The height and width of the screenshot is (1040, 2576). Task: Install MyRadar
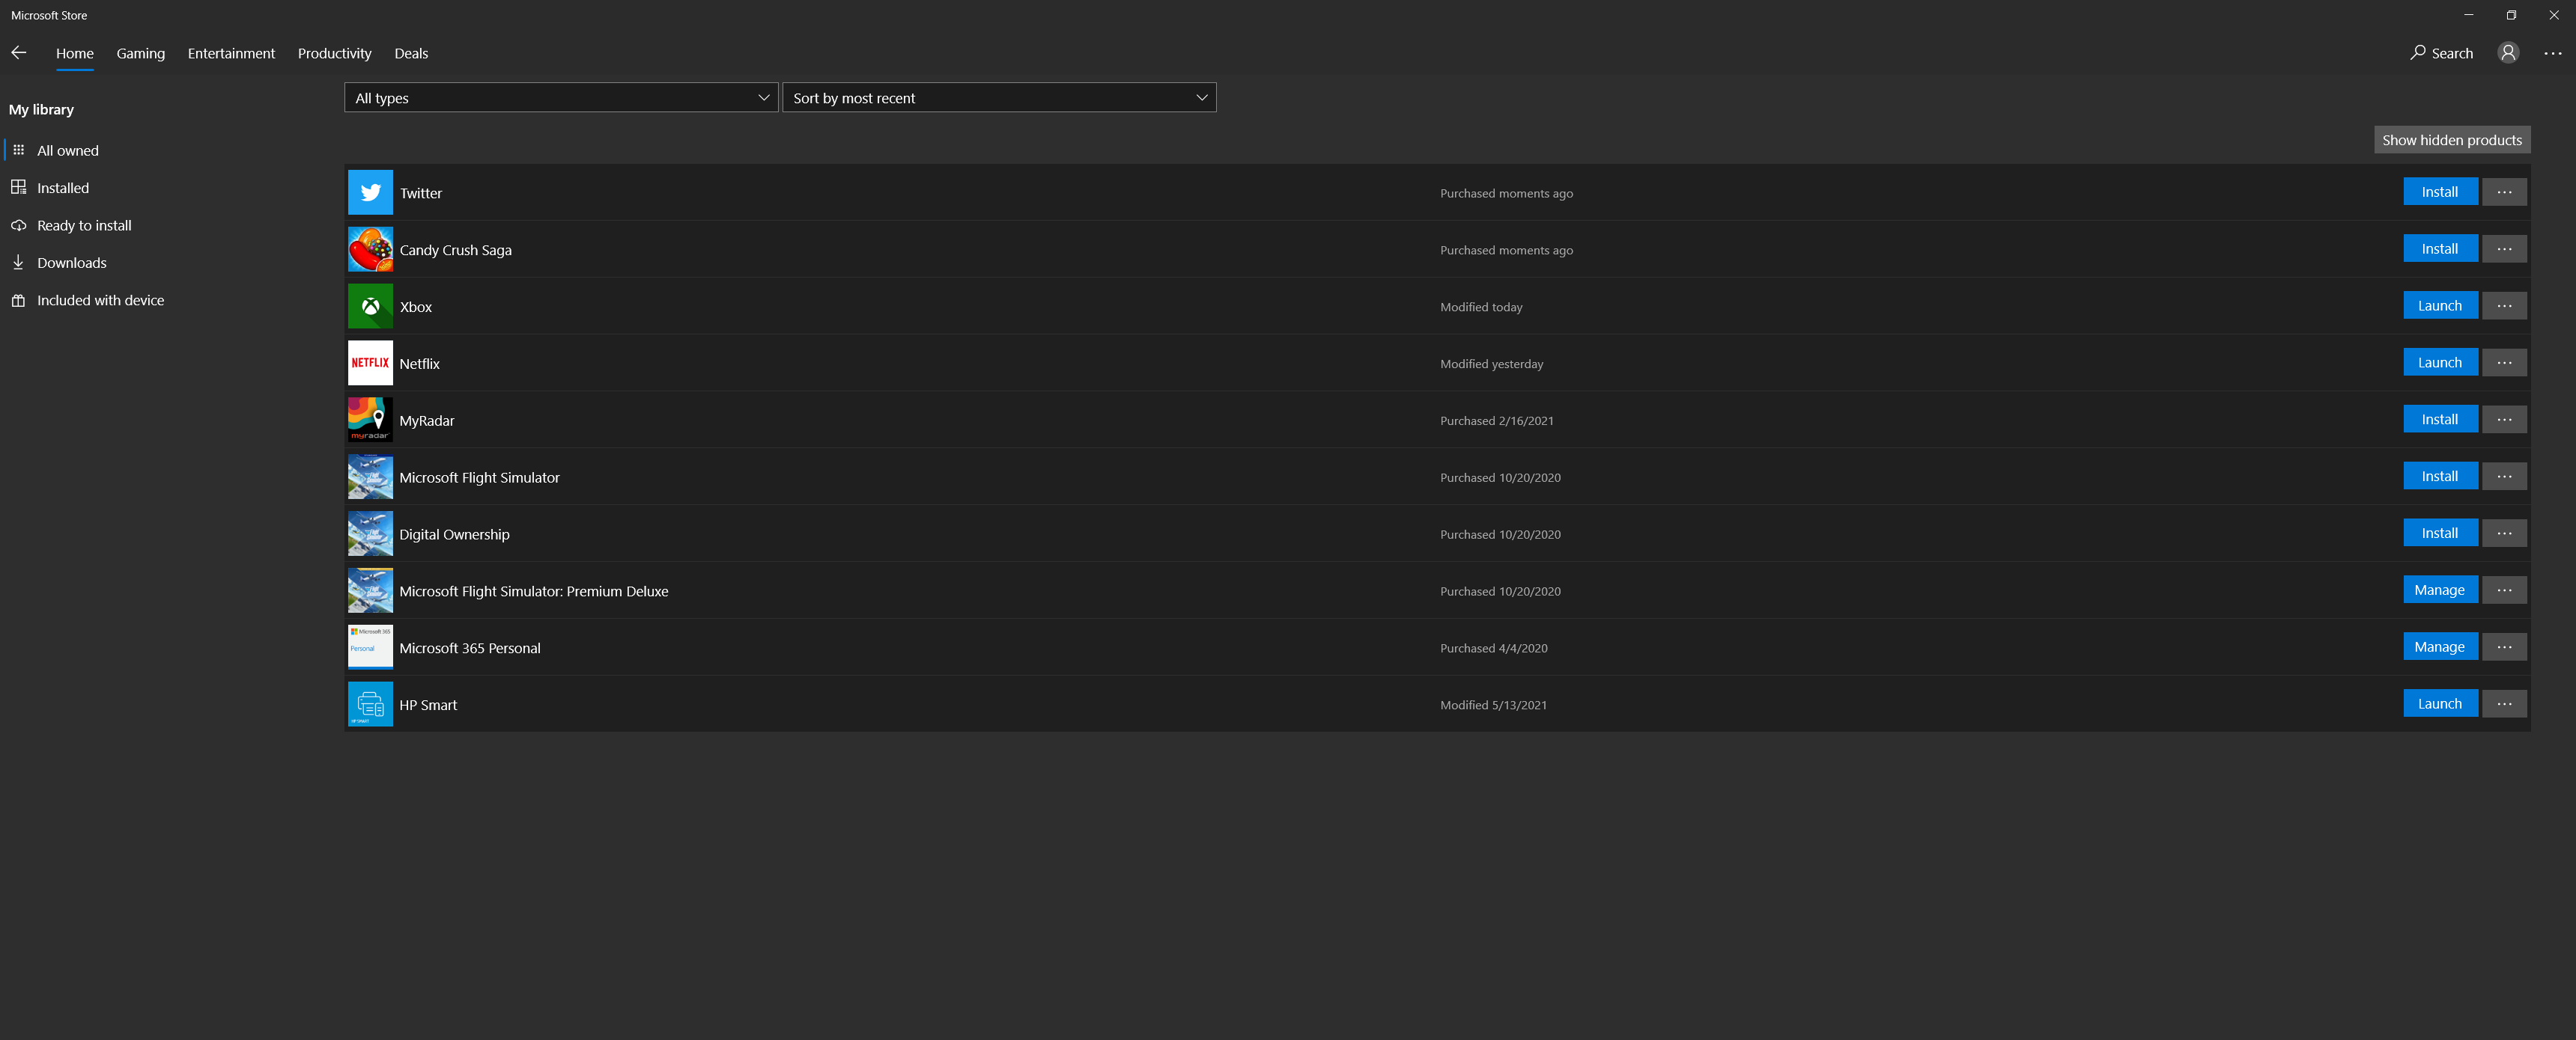(x=2440, y=420)
